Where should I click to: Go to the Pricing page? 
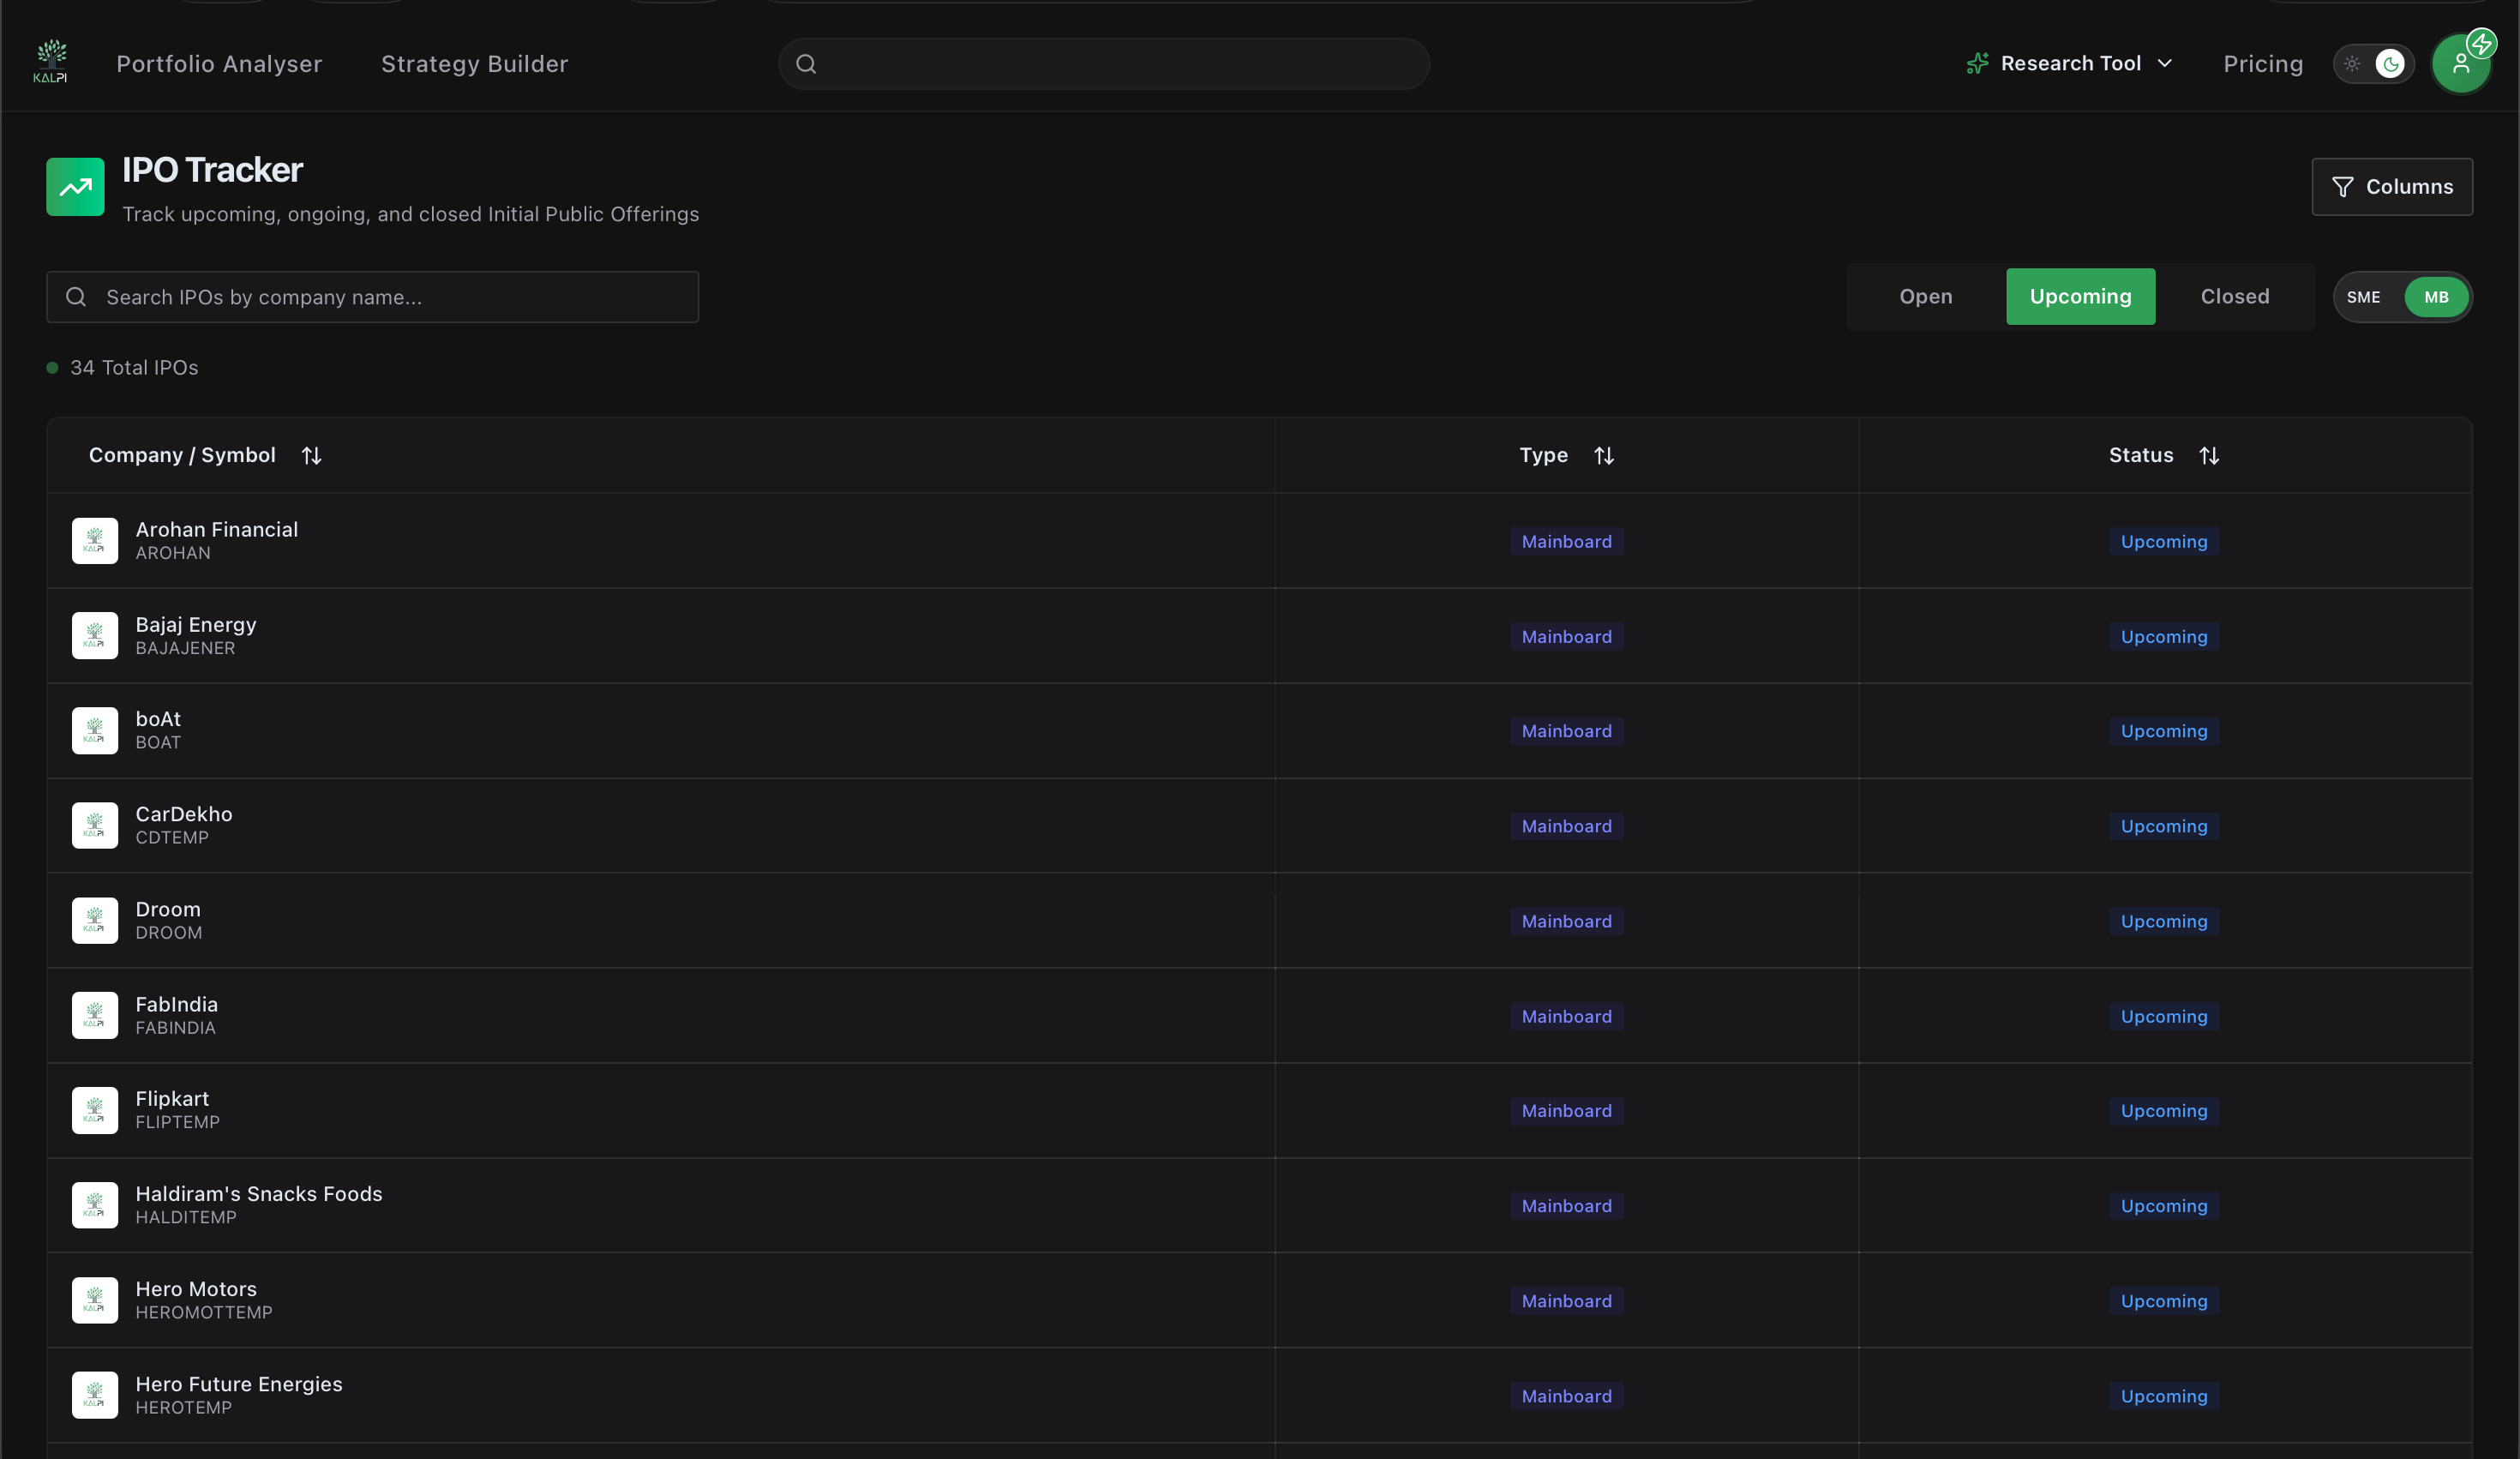pos(2263,64)
